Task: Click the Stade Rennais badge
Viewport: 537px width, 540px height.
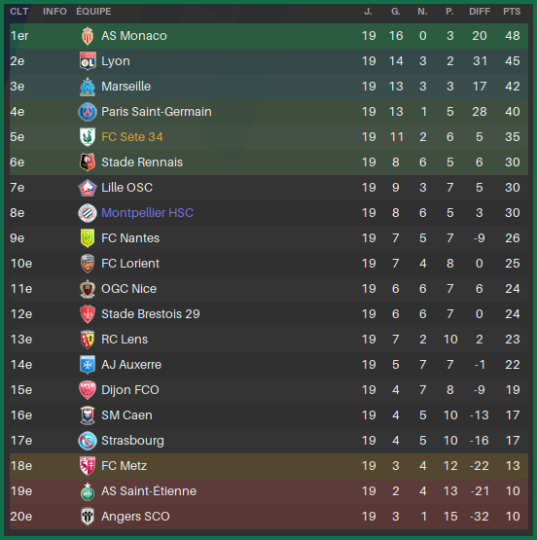Action: (x=88, y=162)
